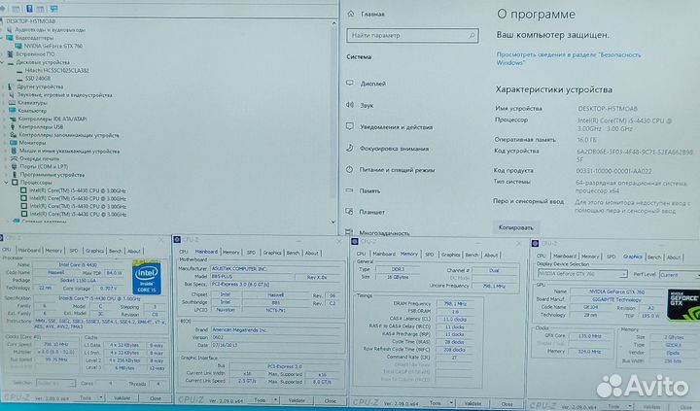Open Уведомления и действия in Settings
The height and width of the screenshot is (411, 700).
(x=396, y=126)
